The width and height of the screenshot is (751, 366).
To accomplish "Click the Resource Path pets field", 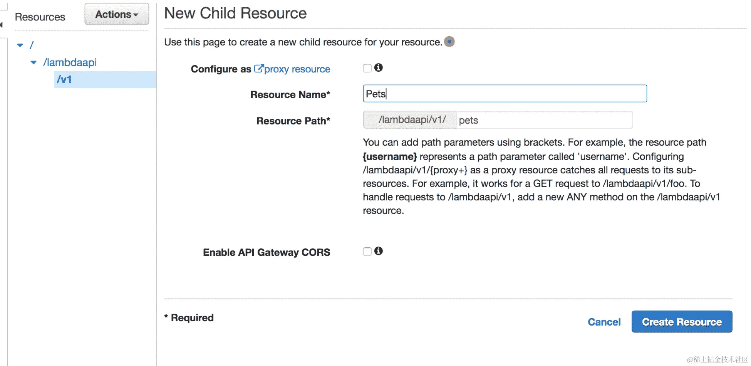I will [x=544, y=120].
